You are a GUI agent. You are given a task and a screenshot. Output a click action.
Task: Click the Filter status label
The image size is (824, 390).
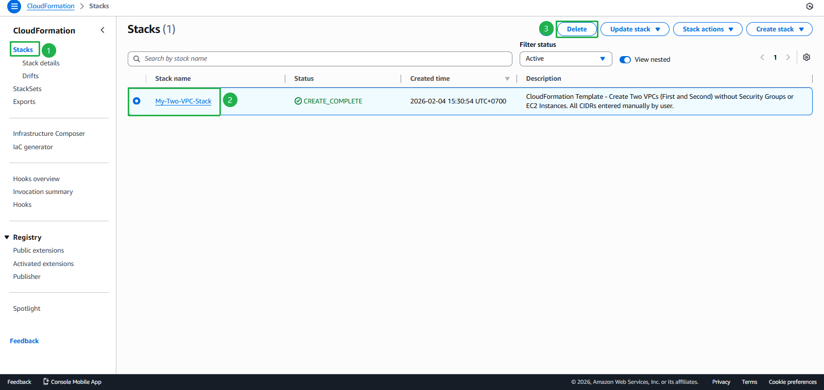click(538, 45)
